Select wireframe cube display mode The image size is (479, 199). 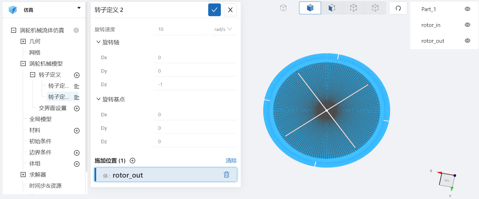click(x=354, y=8)
